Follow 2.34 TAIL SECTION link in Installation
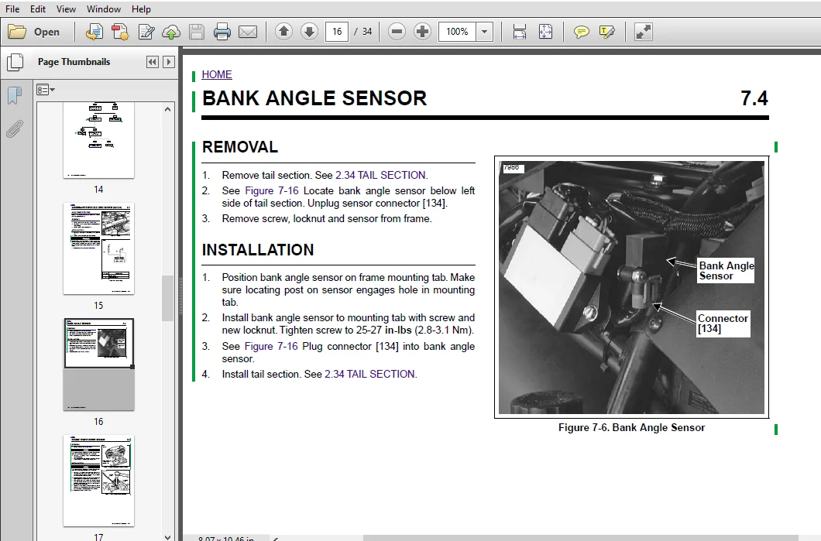 pos(369,374)
